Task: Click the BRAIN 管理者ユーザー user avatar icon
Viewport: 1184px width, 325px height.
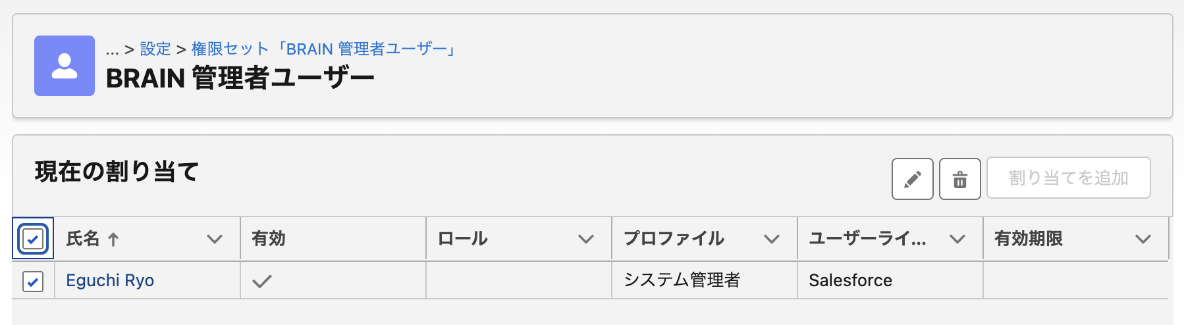Action: (x=65, y=66)
